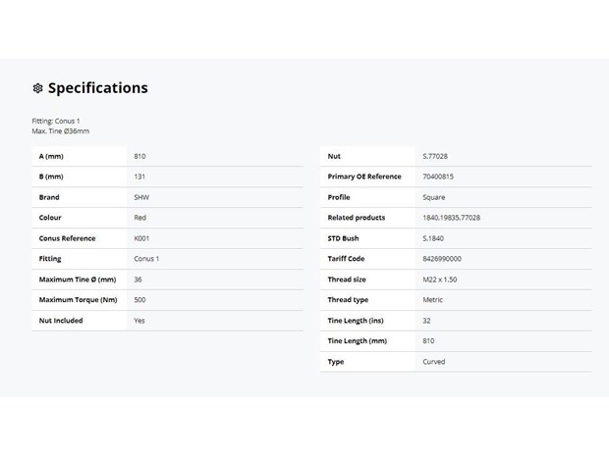Click the Specifications heading

pos(98,88)
